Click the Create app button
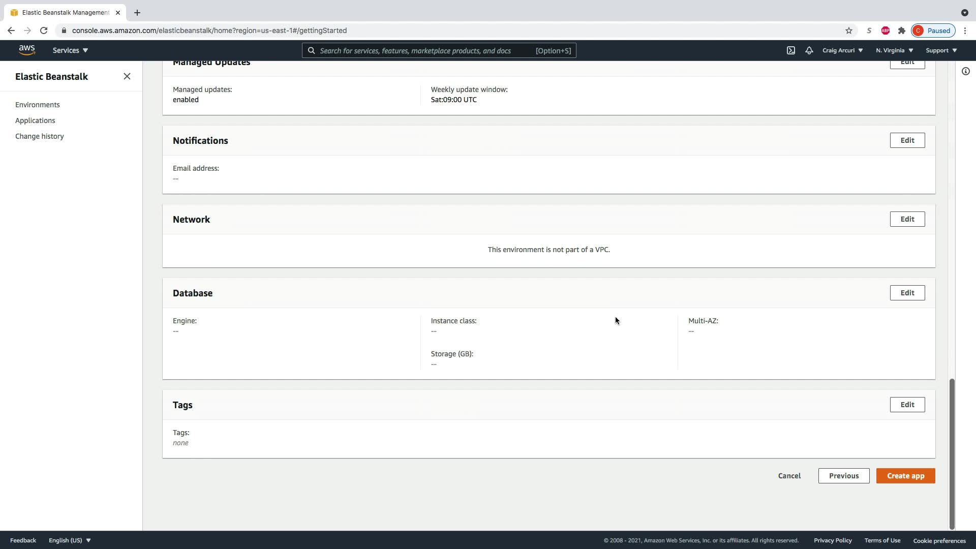The image size is (976, 549). [905, 476]
